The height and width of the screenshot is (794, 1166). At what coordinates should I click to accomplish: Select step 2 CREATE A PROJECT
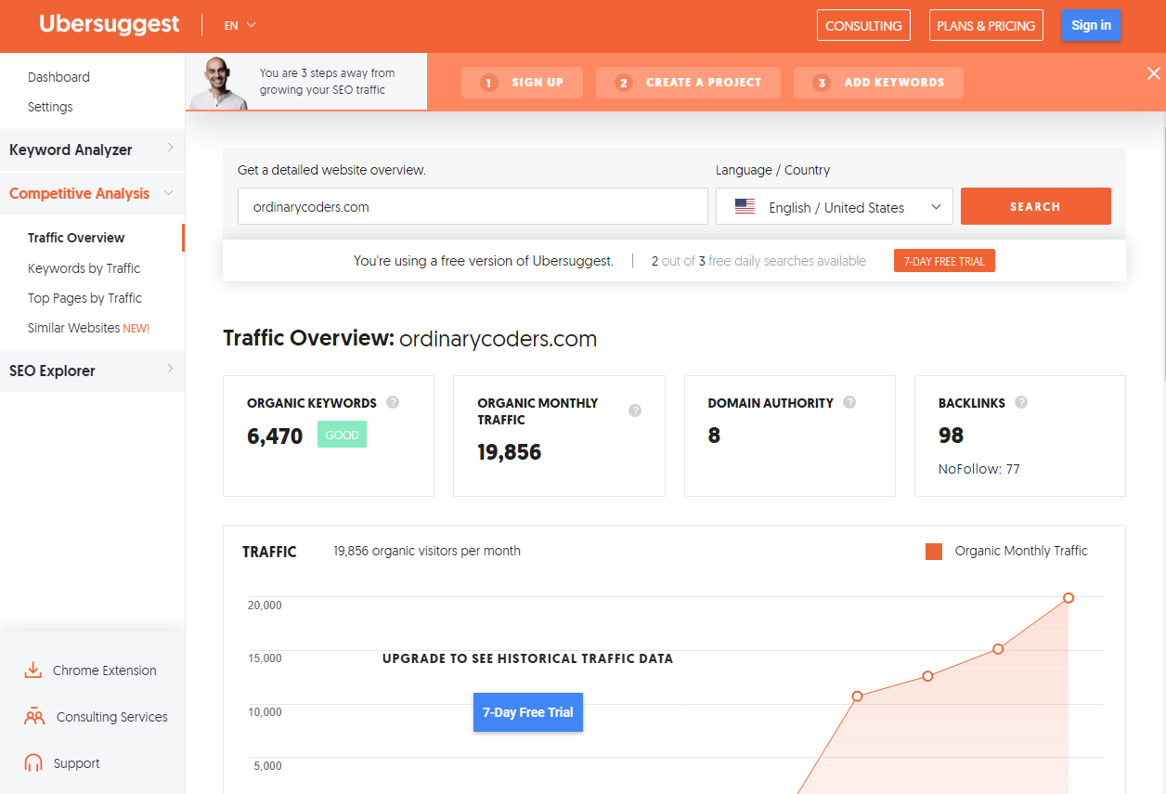pyautogui.click(x=688, y=83)
